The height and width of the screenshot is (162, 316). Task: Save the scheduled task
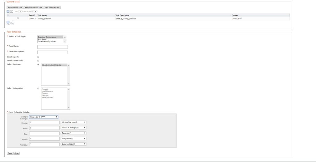coord(10,153)
